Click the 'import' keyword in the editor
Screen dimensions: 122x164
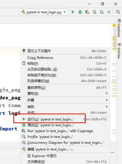pyautogui.click(x=9, y=129)
